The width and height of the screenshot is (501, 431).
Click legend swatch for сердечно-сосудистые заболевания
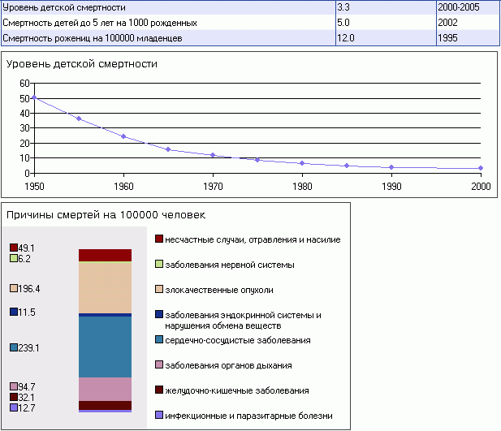coord(159,339)
